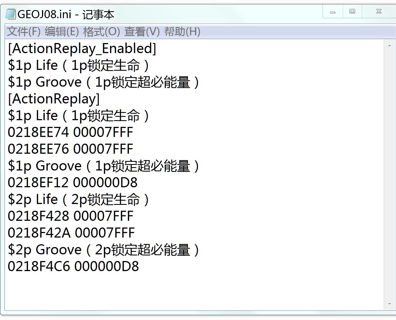This screenshot has height=320, width=396.
Task: Click the code line 0218EF12 000000D8
Action: click(73, 182)
